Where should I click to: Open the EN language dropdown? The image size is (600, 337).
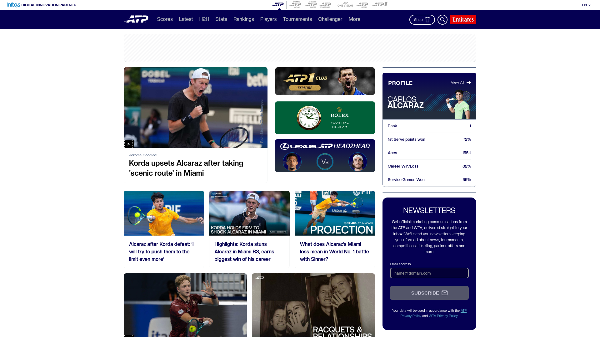pyautogui.click(x=586, y=5)
